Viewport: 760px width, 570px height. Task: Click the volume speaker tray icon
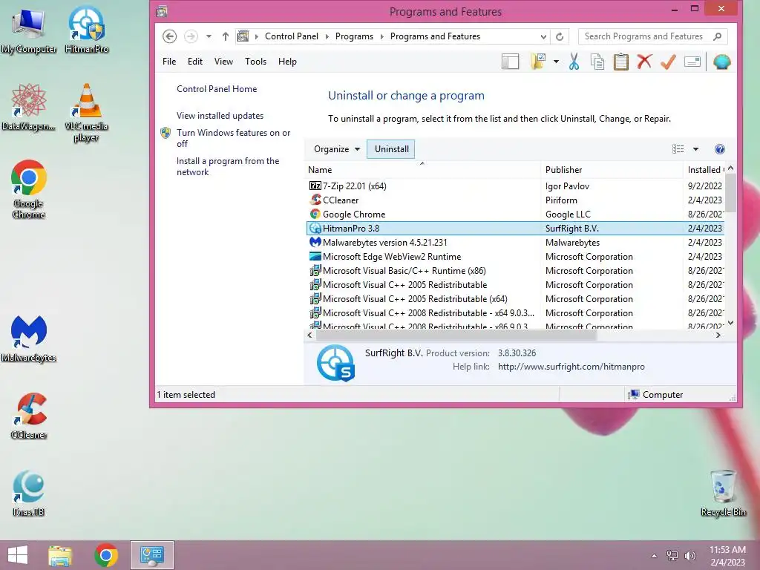tap(689, 556)
